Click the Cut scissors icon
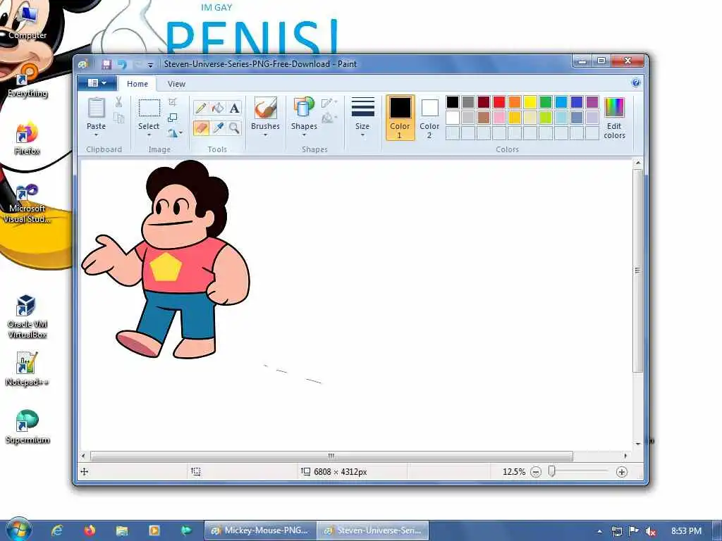Screen dimensions: 722x541 [x=118, y=102]
